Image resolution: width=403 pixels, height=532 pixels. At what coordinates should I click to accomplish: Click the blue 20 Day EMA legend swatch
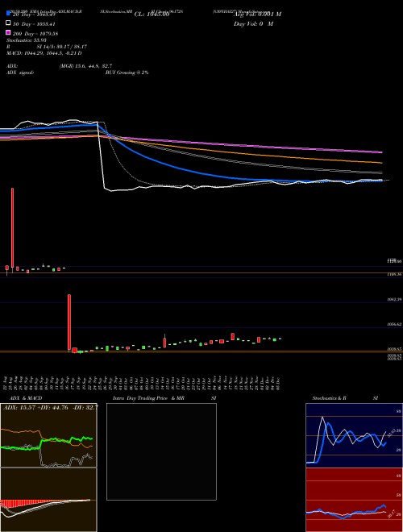[8, 13]
